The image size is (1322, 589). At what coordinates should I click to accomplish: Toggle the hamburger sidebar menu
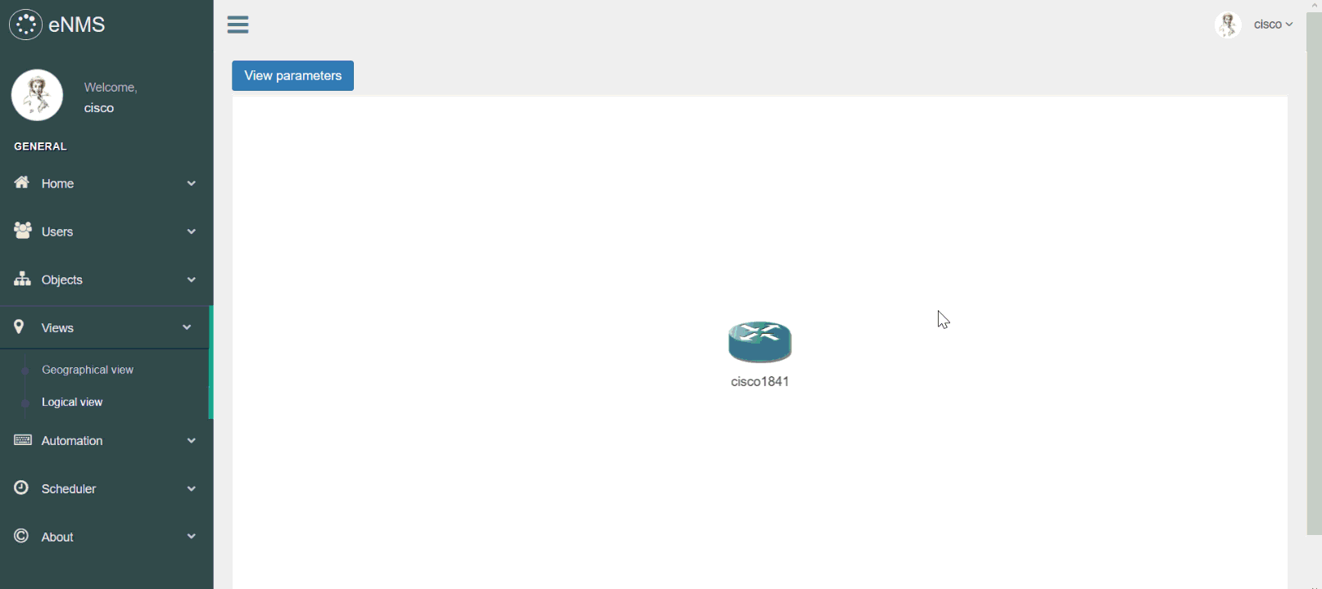[x=238, y=25]
